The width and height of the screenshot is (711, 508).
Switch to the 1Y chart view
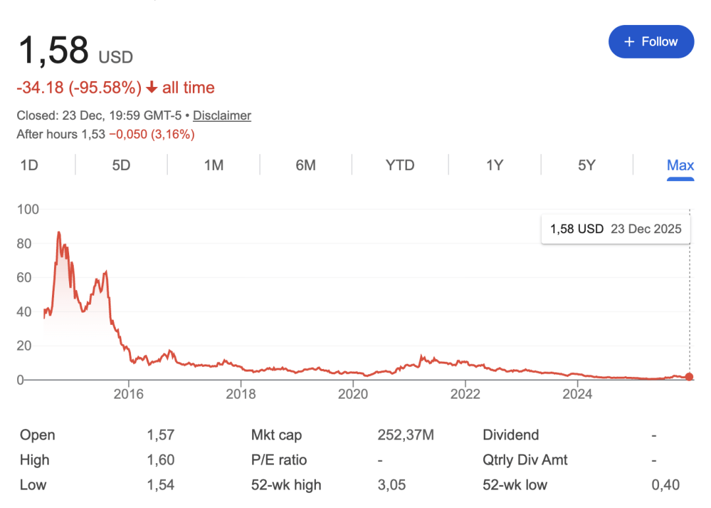(x=494, y=165)
